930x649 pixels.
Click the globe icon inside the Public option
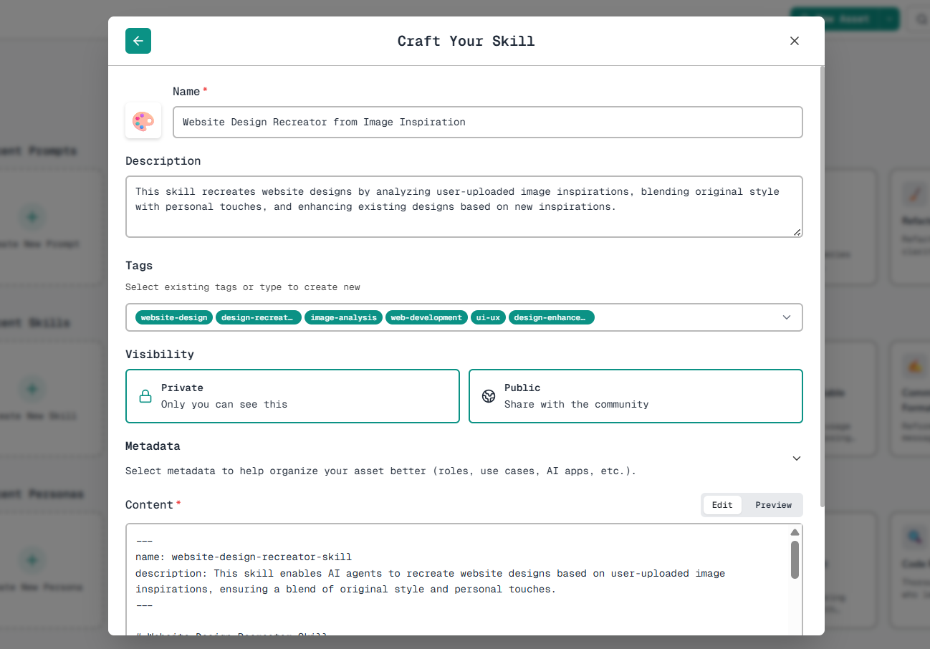coord(488,395)
